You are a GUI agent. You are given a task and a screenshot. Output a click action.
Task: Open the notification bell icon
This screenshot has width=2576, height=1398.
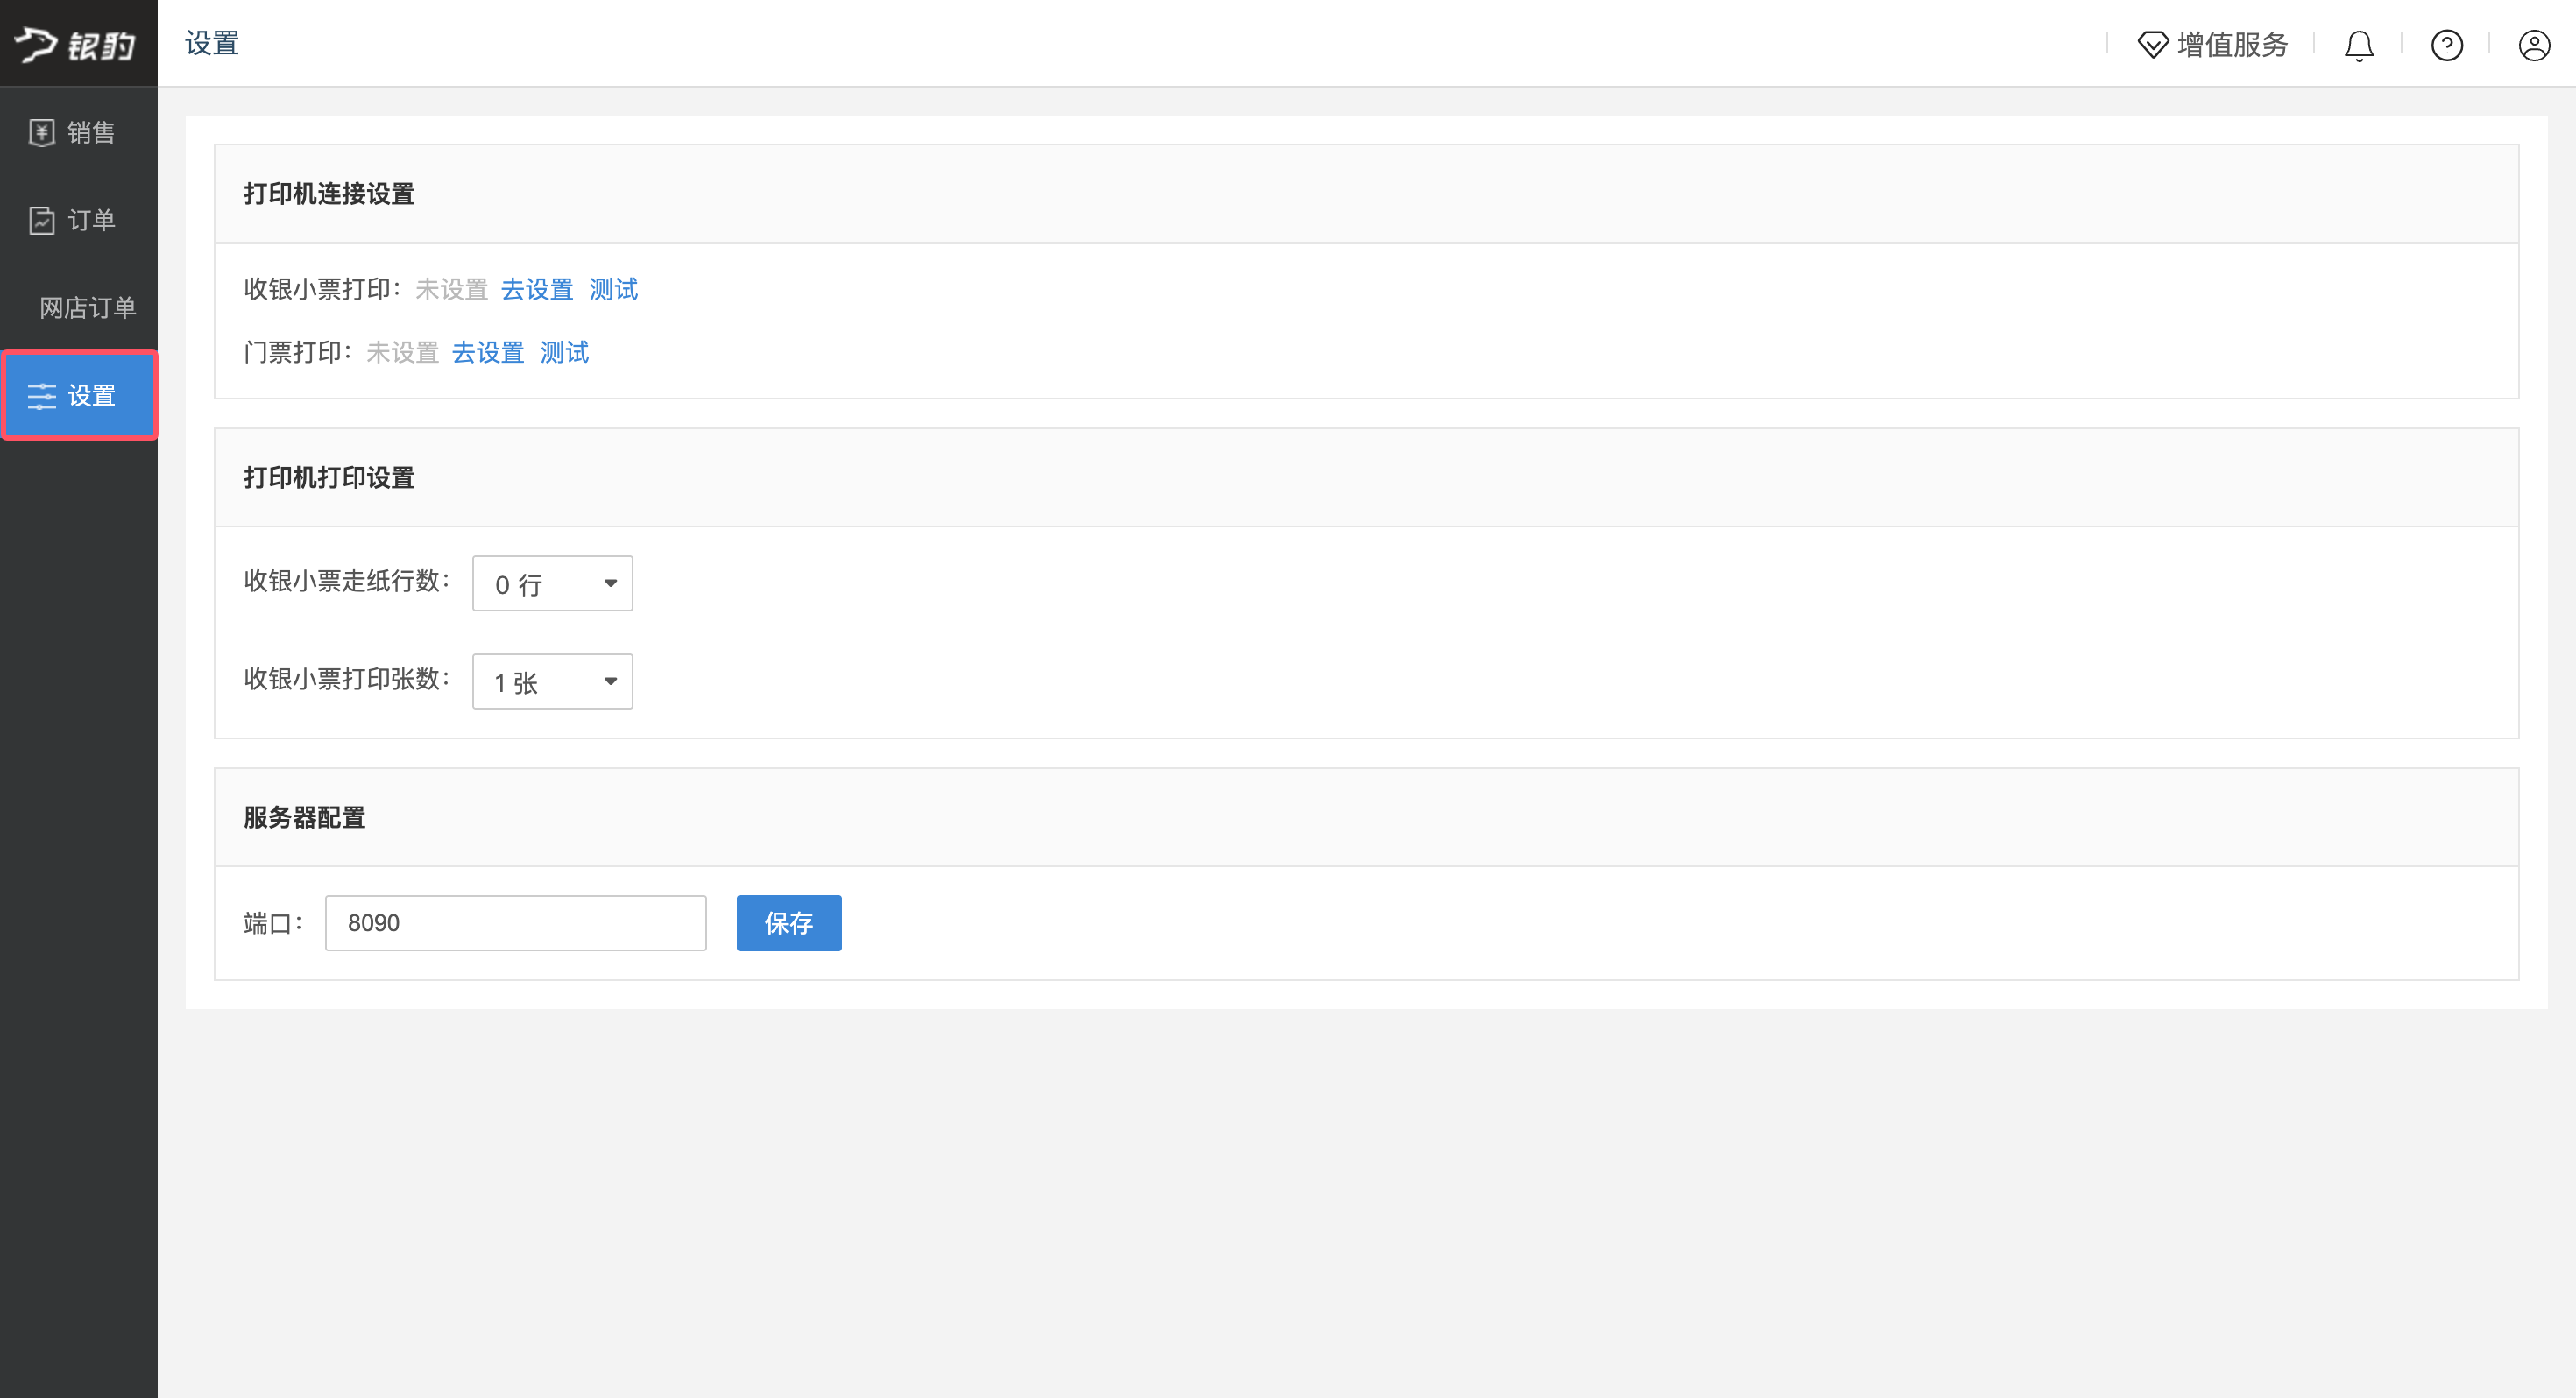click(x=2359, y=45)
